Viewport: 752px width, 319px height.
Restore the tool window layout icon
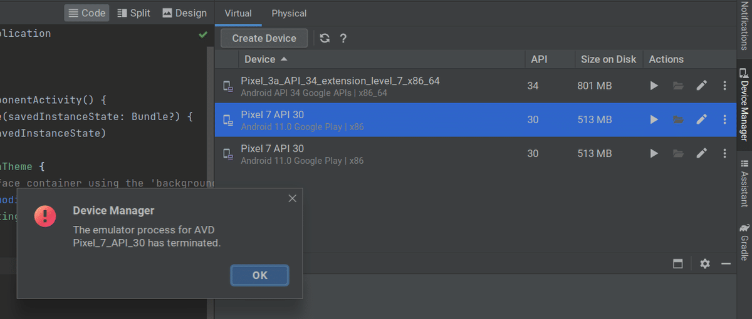tap(677, 264)
